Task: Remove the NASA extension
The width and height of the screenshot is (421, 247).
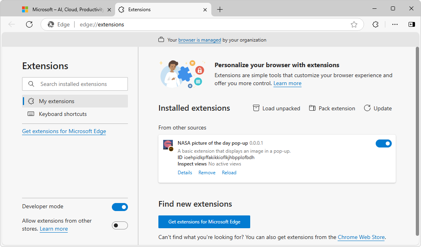Action: click(207, 173)
